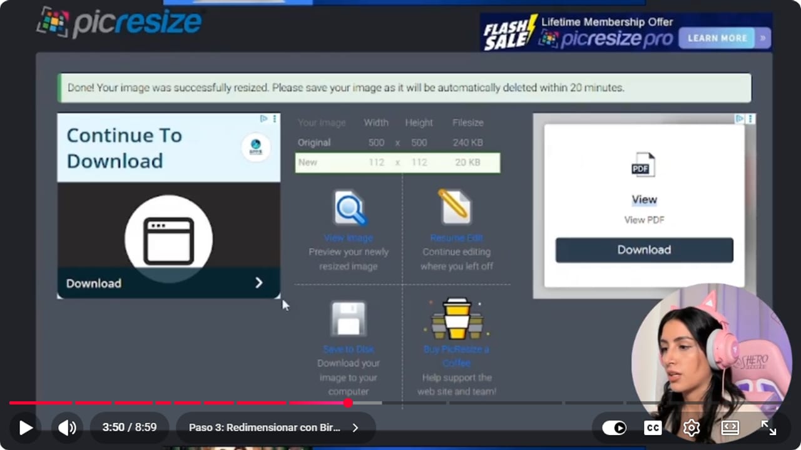
Task: Click the browser window icon in left ad
Action: click(x=169, y=241)
